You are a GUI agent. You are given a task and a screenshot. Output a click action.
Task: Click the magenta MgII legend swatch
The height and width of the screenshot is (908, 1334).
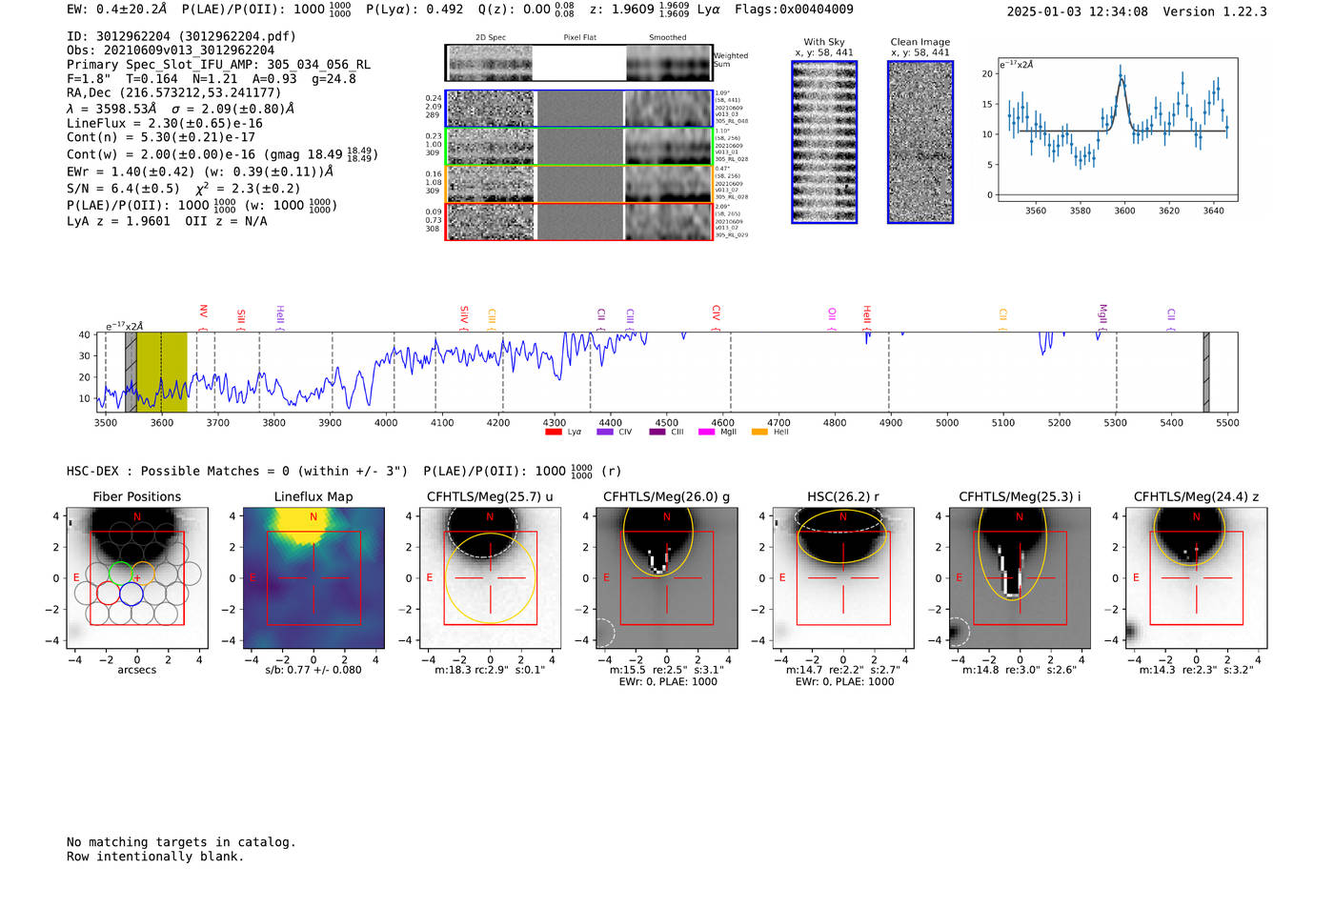pyautogui.click(x=706, y=433)
